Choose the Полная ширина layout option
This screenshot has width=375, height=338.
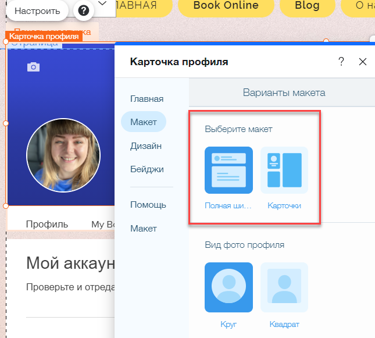click(228, 170)
